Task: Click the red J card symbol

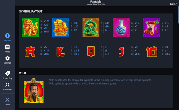Action: click(121, 52)
